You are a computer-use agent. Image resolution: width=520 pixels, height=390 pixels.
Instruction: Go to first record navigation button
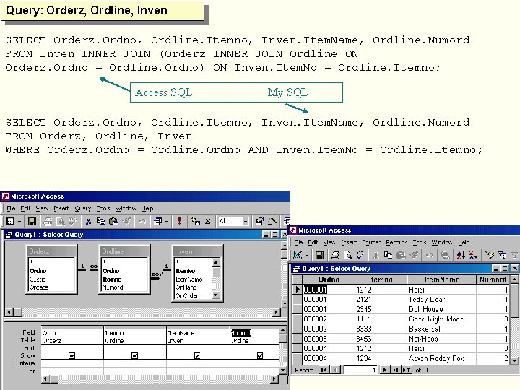tap(324, 370)
